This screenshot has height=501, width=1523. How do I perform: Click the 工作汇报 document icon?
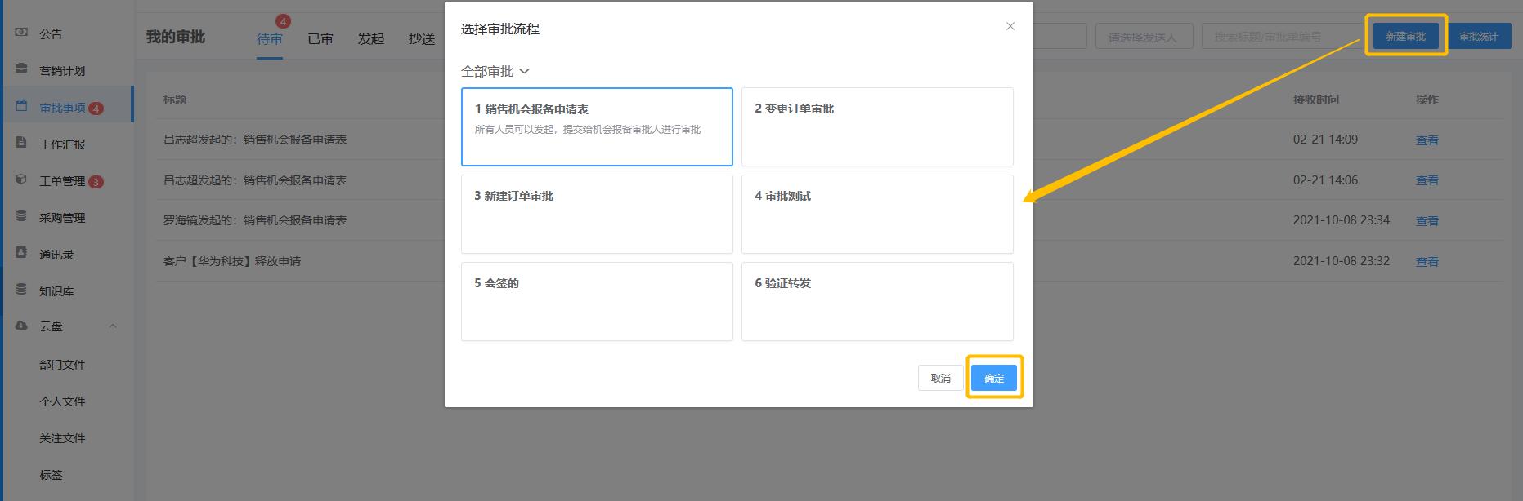click(x=22, y=143)
